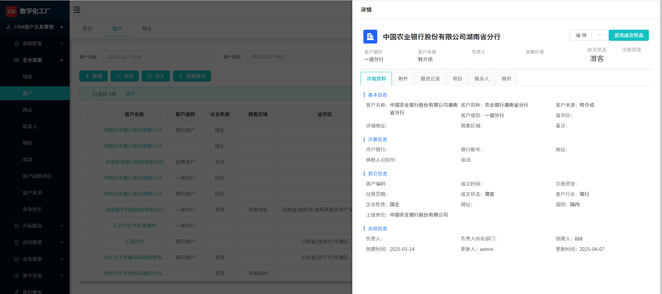The width and height of the screenshot is (662, 294).
Task: Select the checkbox for 江西抚州 row
Action: tap(90, 241)
